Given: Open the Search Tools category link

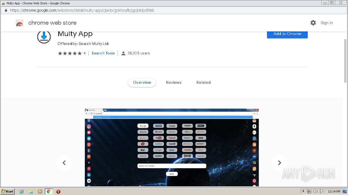Looking at the screenshot, I should pos(103,53).
